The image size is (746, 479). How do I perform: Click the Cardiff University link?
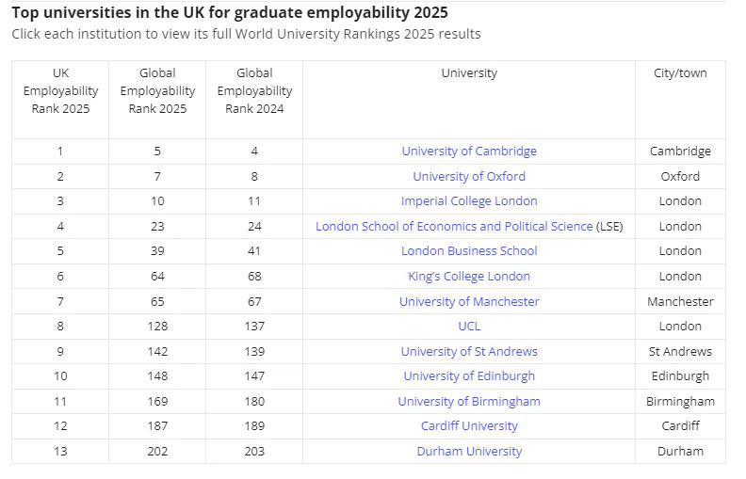tap(469, 425)
